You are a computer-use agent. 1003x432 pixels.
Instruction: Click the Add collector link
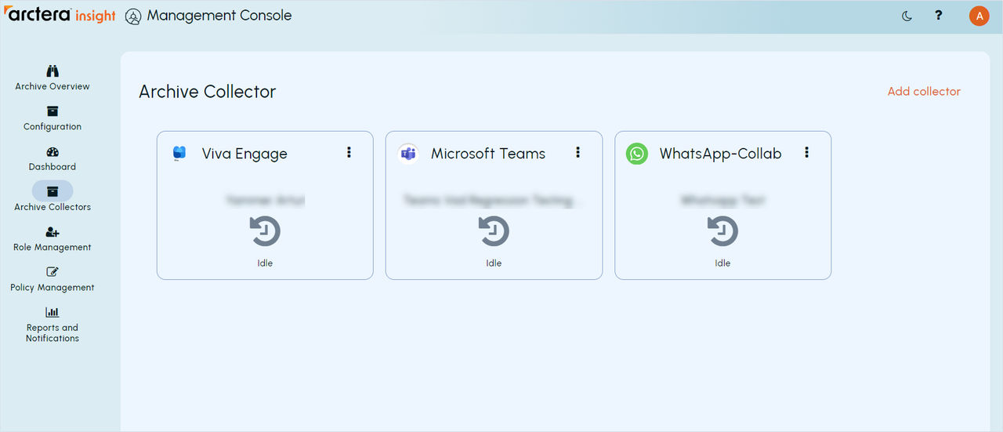click(924, 92)
